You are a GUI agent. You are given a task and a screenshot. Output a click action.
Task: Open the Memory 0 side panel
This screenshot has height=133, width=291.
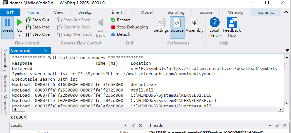tap(5, 104)
